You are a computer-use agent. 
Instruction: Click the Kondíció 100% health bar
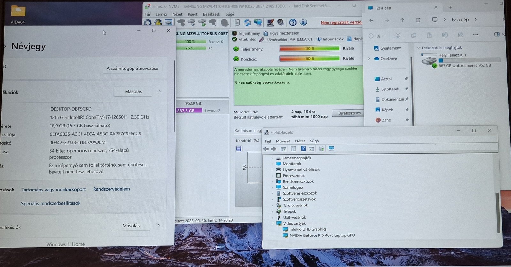click(310, 59)
